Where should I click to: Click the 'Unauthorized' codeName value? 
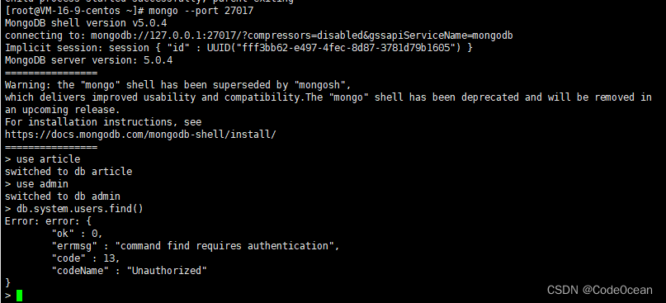coord(167,271)
